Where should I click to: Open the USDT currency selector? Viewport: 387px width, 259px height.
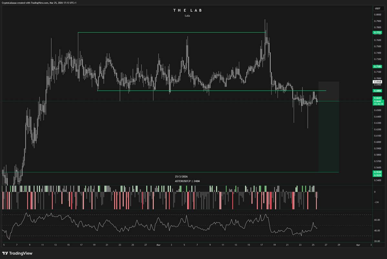point(378,8)
